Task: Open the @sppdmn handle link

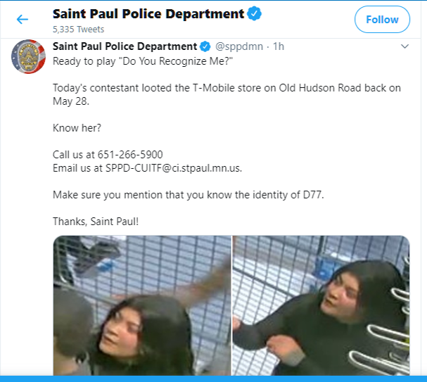Action: tap(239, 46)
